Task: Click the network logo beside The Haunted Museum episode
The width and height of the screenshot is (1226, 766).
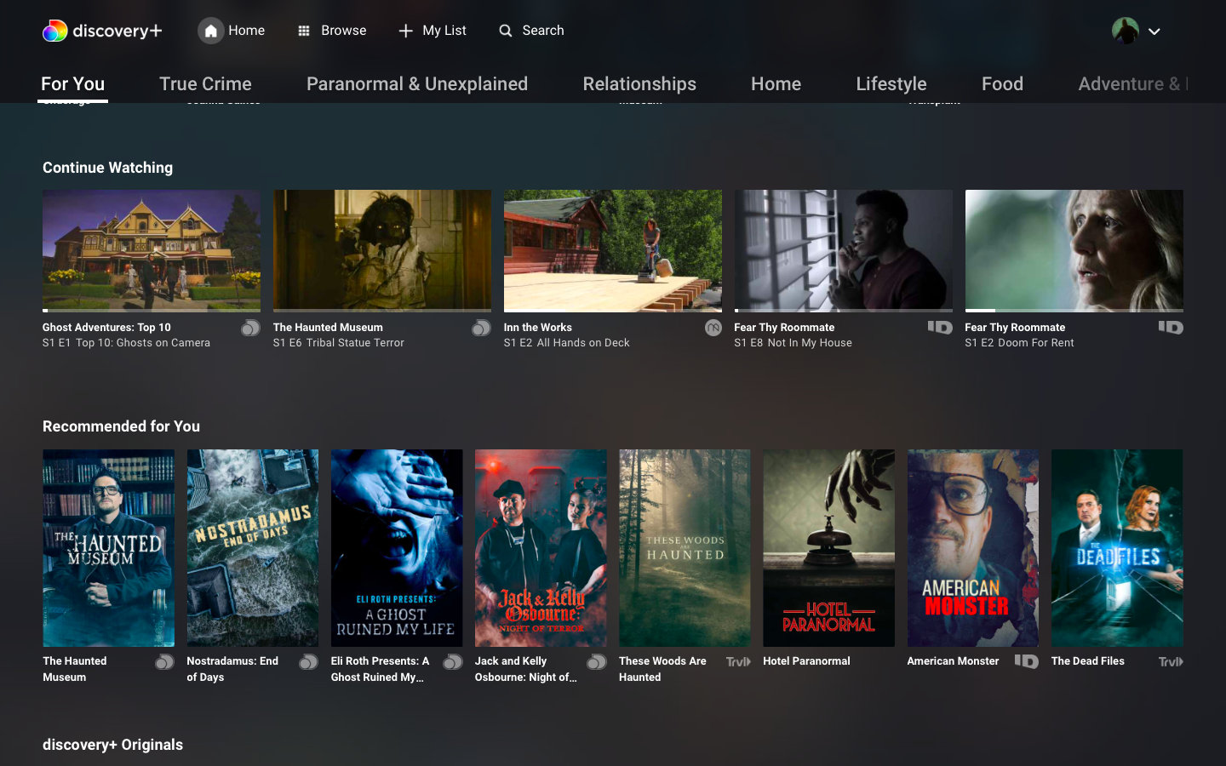Action: (481, 328)
